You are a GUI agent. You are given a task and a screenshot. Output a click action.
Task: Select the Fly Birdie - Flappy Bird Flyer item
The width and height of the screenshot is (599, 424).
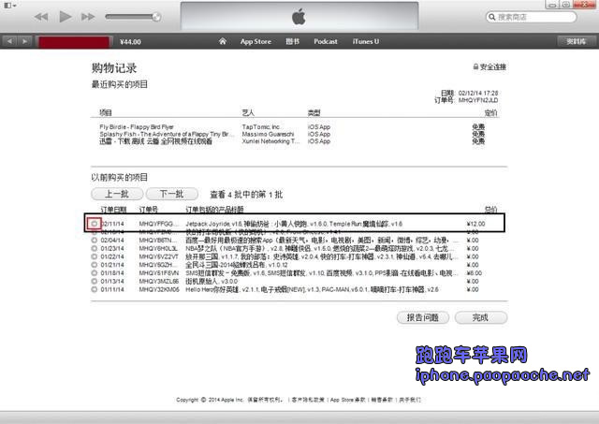pyautogui.click(x=137, y=126)
